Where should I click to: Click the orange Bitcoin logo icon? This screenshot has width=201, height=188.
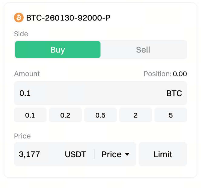coord(19,18)
